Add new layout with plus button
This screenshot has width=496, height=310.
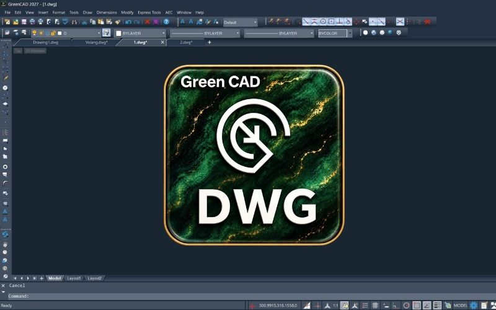[42, 278]
